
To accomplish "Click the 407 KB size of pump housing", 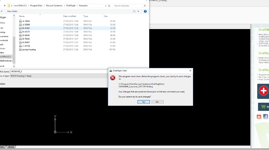I will 112,50.
